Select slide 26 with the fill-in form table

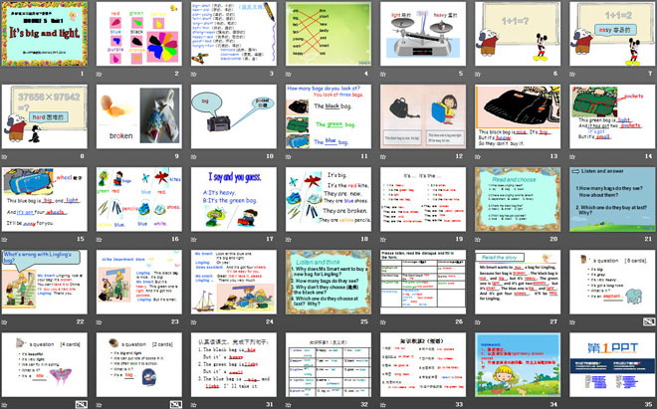pos(423,282)
